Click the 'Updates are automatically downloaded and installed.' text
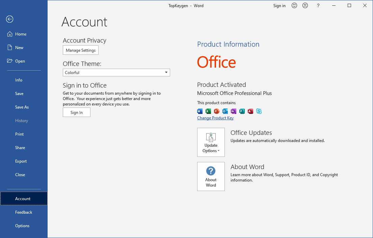Viewport: 373px width, 238px height. pos(277,141)
